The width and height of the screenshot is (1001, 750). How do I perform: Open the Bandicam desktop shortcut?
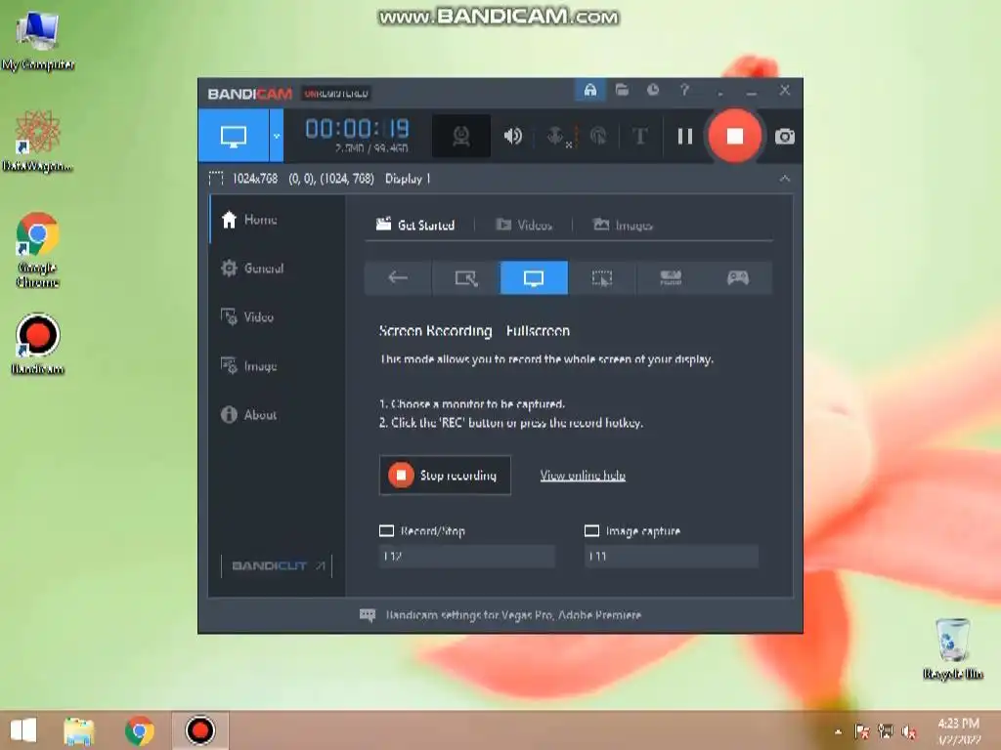coord(38,343)
